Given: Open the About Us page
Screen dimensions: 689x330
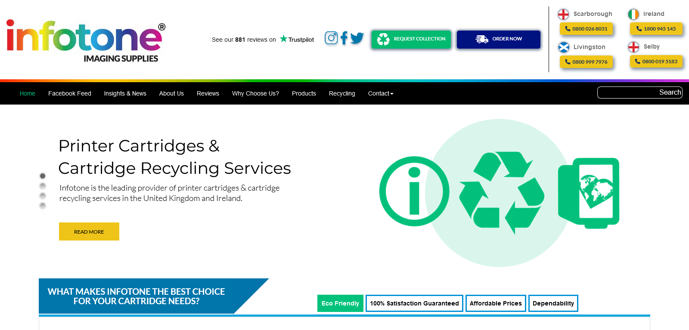Looking at the screenshot, I should (x=171, y=93).
